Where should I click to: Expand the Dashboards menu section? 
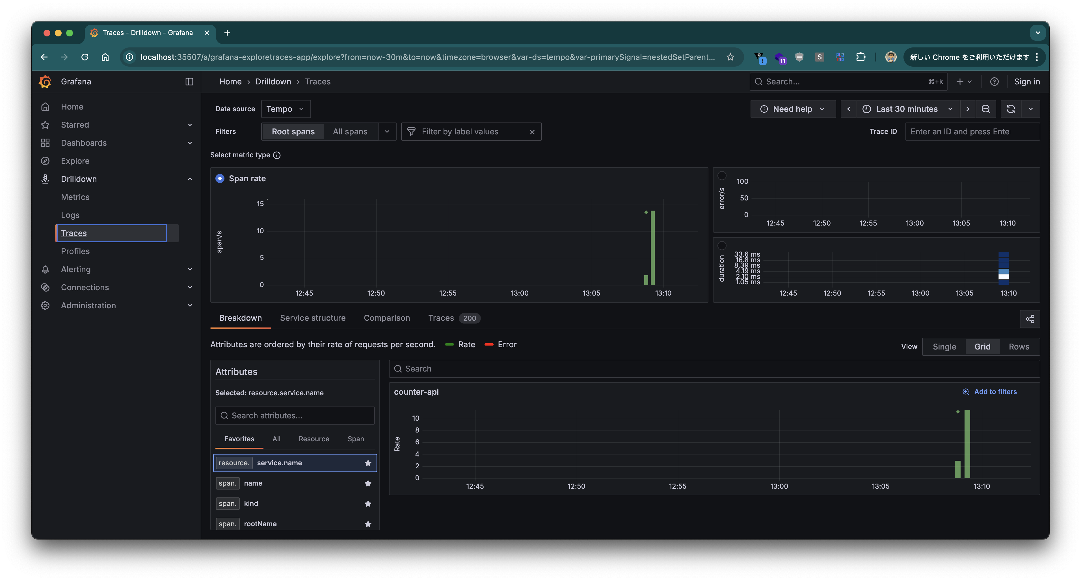(x=190, y=143)
